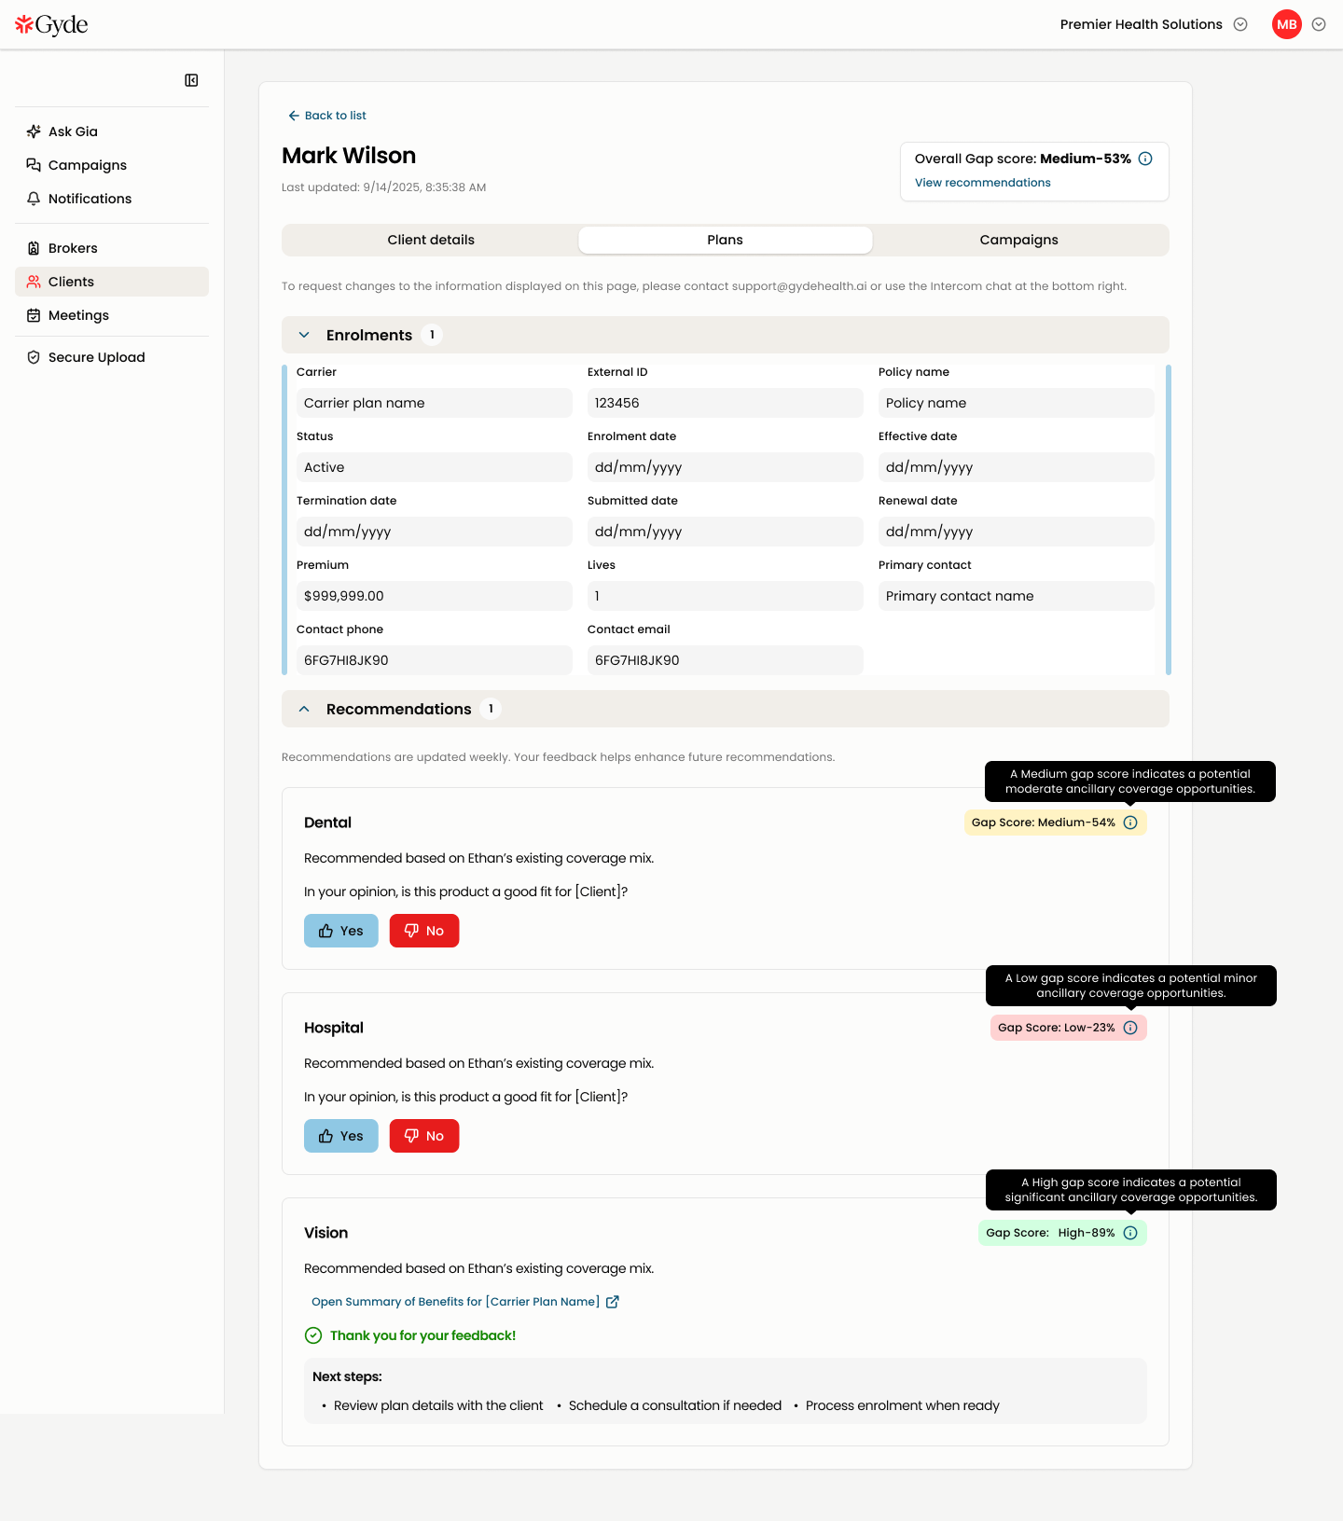Viewport: 1343px width, 1521px height.
Task: Click the External ID field showing 123456
Action: pos(726,403)
